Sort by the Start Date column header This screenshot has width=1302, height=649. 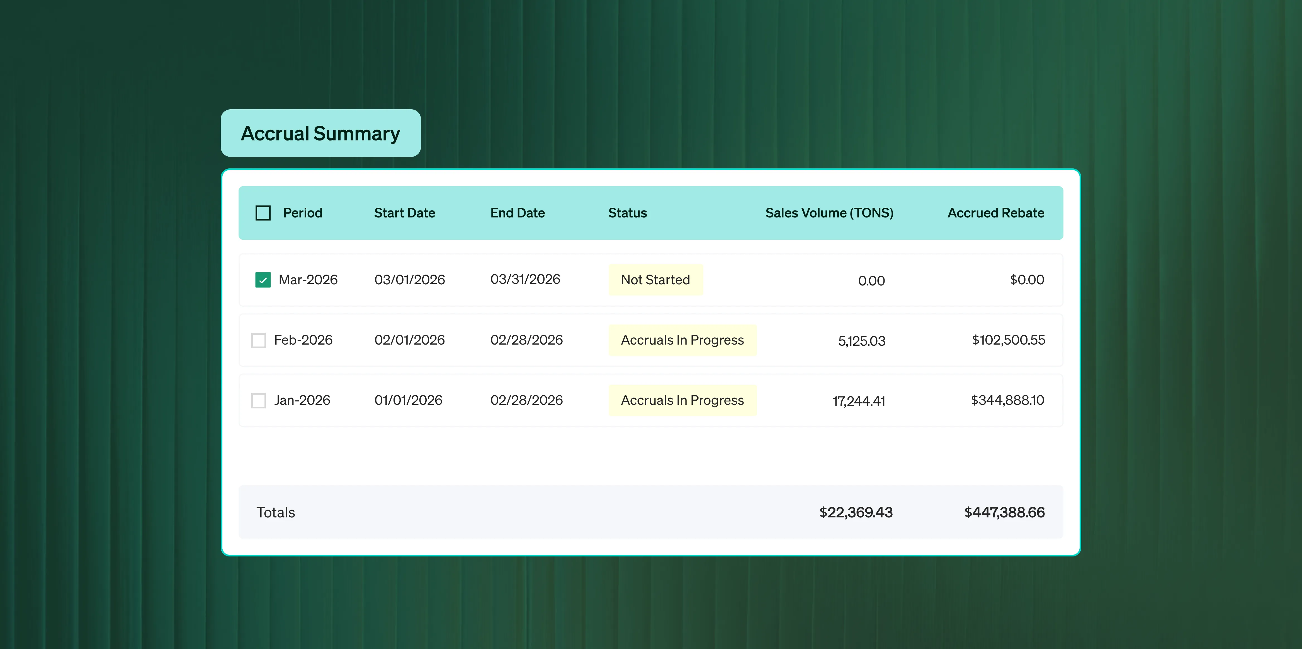(x=404, y=213)
